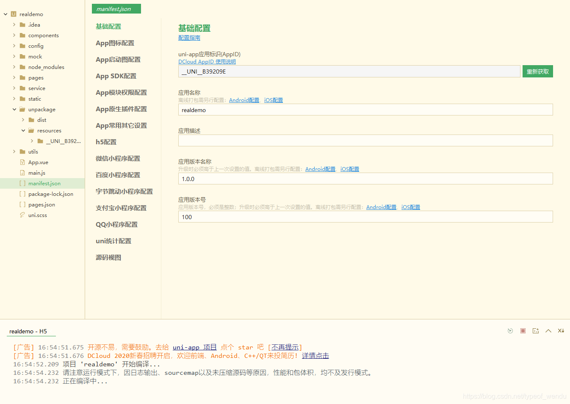This screenshot has width=570, height=404.
Task: Expand the __UNI__B392 folder
Action: pos(32,141)
